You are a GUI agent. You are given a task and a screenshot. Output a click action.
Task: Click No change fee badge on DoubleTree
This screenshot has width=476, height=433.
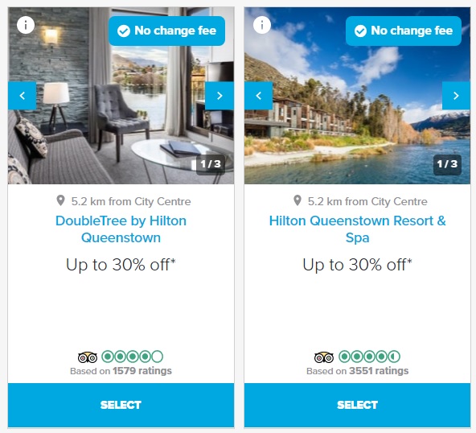point(166,31)
